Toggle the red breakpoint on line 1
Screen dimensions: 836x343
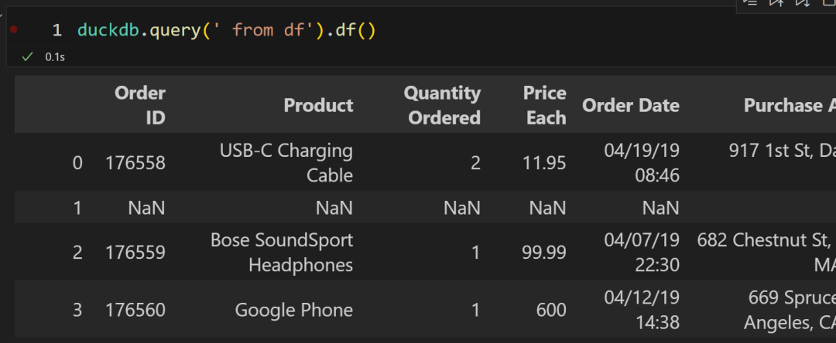14,30
